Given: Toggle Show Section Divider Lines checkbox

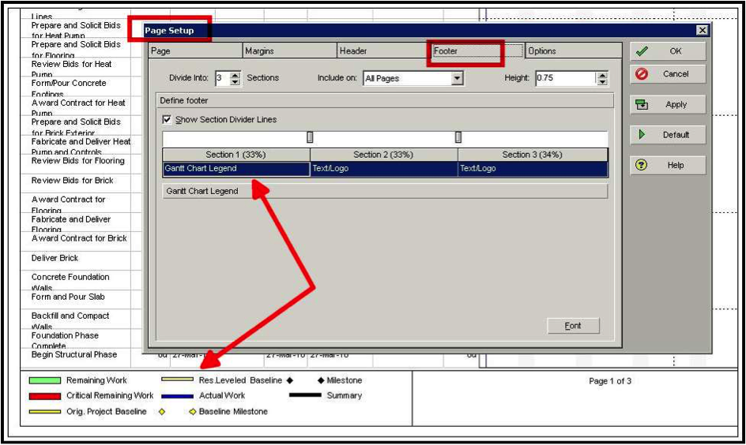Looking at the screenshot, I should 167,119.
